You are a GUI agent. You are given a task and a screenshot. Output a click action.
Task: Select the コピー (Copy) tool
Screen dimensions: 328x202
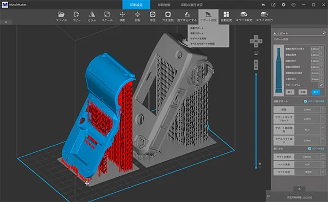coord(77,16)
